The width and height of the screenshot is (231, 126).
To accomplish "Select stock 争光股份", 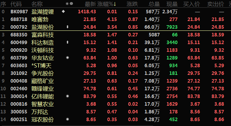I will click(43, 73).
